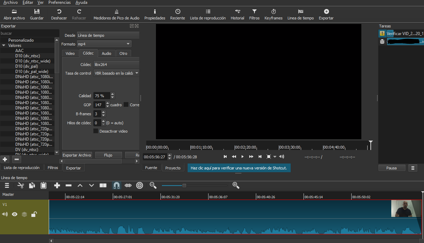Click the timeline zoom slider handle

[184, 185]
